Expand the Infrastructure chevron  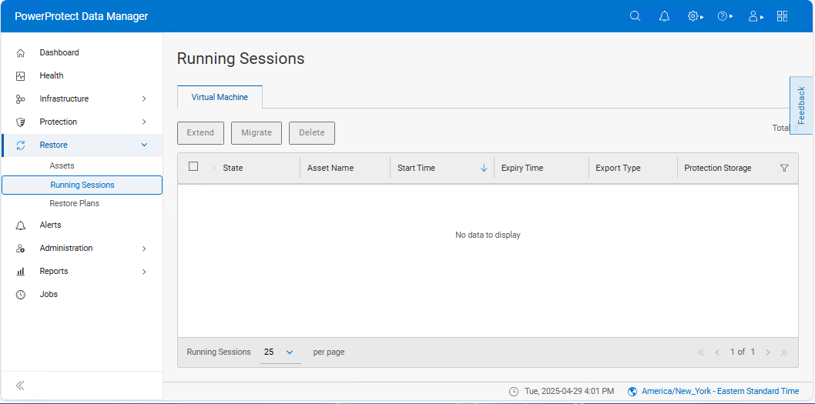[145, 98]
